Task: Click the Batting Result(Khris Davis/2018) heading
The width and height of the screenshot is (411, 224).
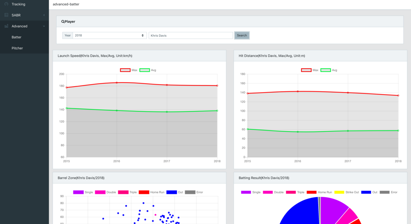Action: coord(264,178)
